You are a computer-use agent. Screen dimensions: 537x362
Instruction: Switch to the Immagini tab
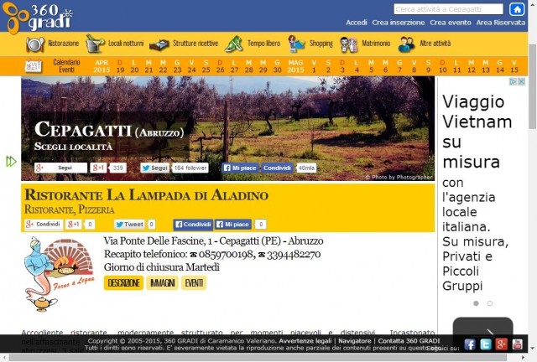point(162,283)
